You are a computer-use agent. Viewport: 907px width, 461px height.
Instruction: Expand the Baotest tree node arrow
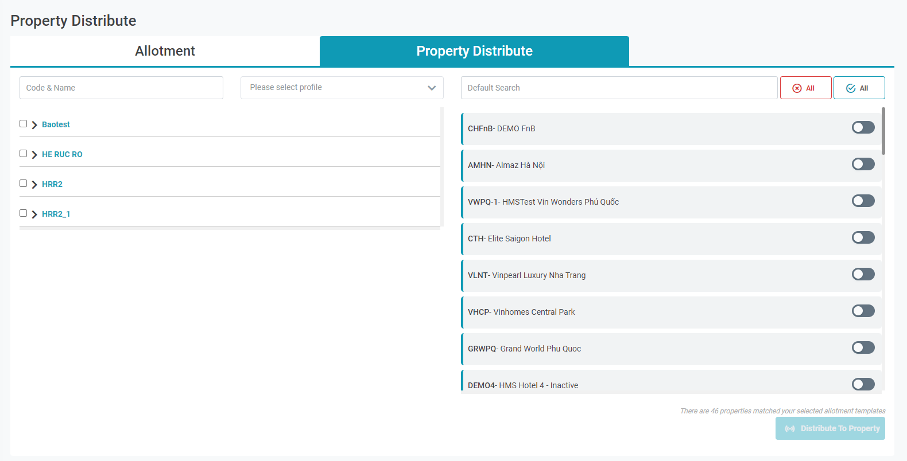point(34,125)
